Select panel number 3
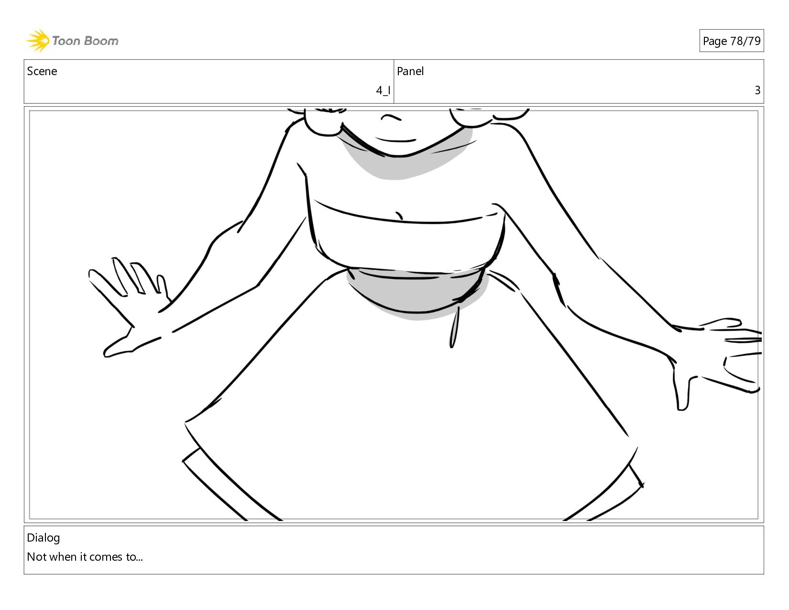 pos(757,90)
